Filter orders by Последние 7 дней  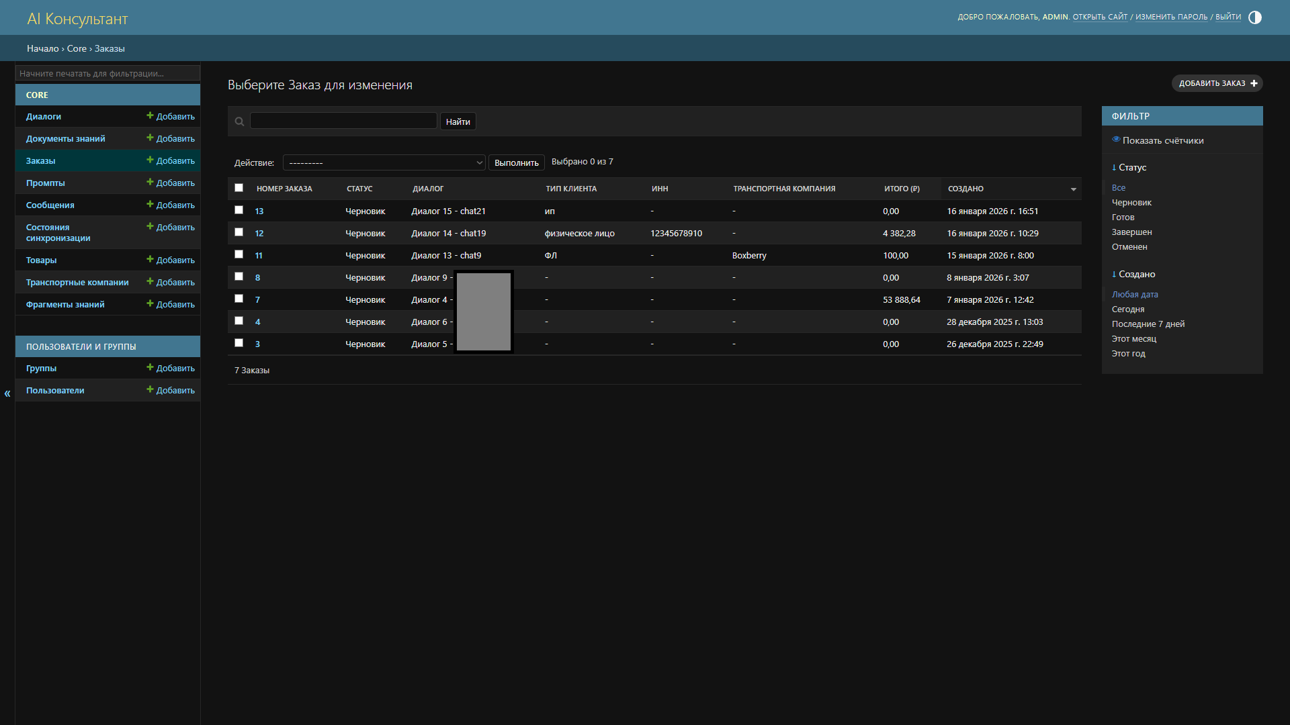click(1148, 324)
